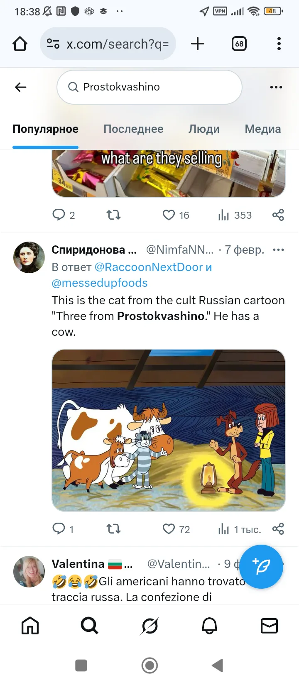
Task: Open browser three-dot overflow menu
Action: click(279, 44)
